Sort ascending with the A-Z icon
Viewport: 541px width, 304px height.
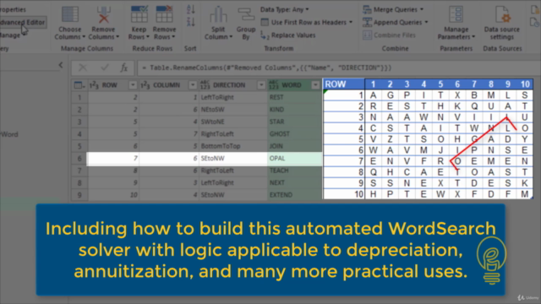(191, 9)
